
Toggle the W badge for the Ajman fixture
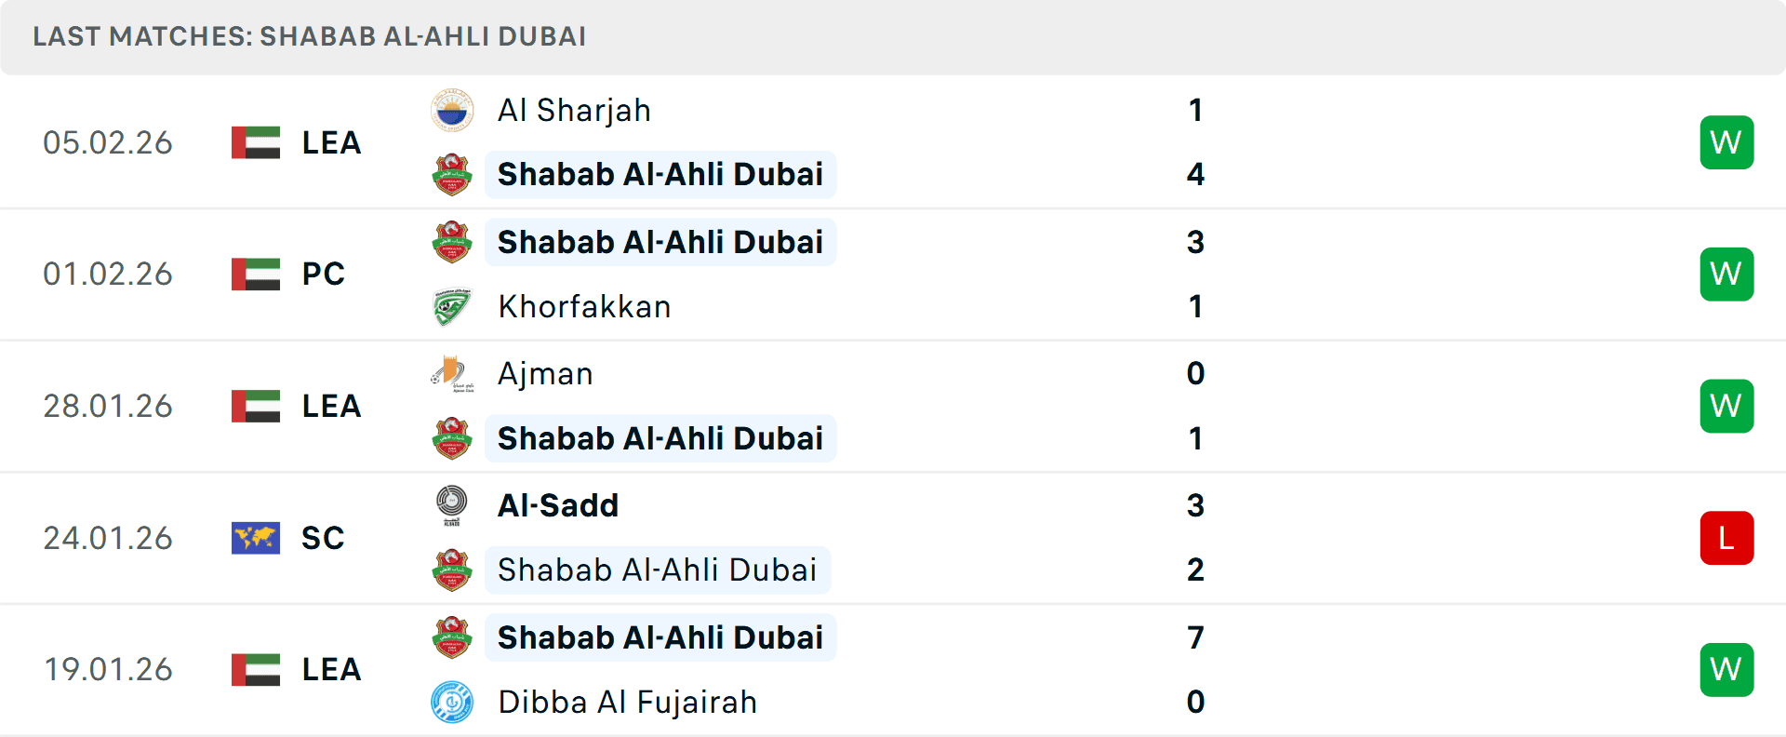click(x=1726, y=405)
